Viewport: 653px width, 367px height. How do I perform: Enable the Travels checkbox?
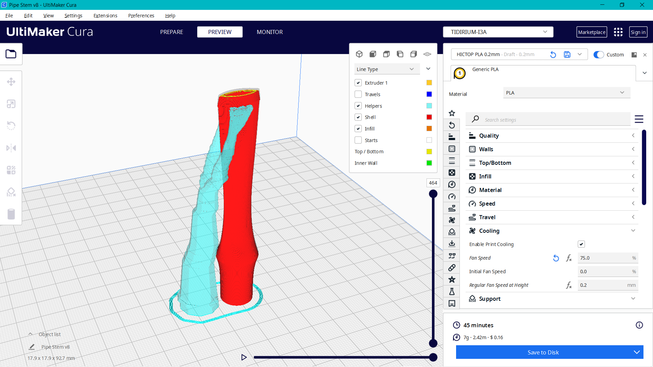358,94
